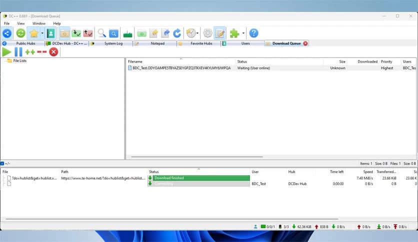
Task: Open Finished Downloads toolbar icon
Action: point(76,33)
